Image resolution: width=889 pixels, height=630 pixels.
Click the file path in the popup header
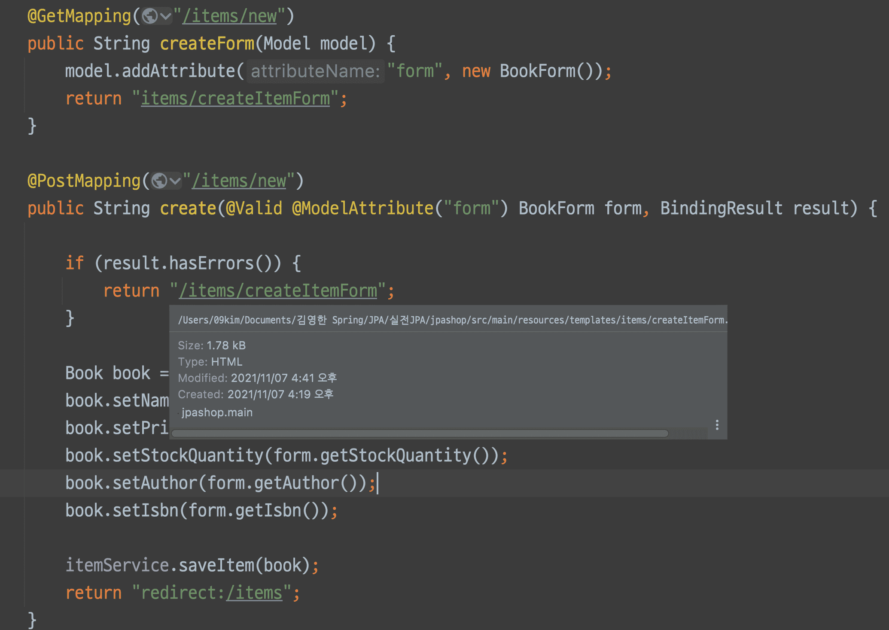pyautogui.click(x=451, y=320)
